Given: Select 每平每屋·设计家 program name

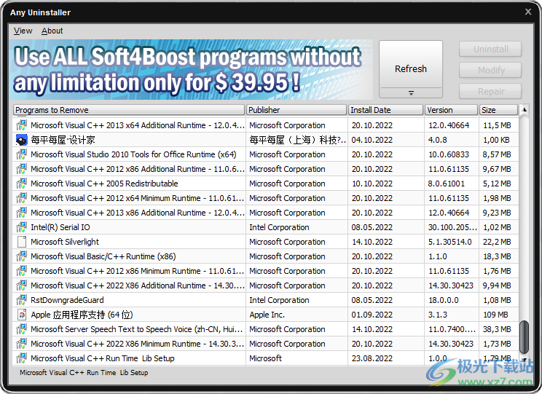Looking at the screenshot, I should pos(63,140).
